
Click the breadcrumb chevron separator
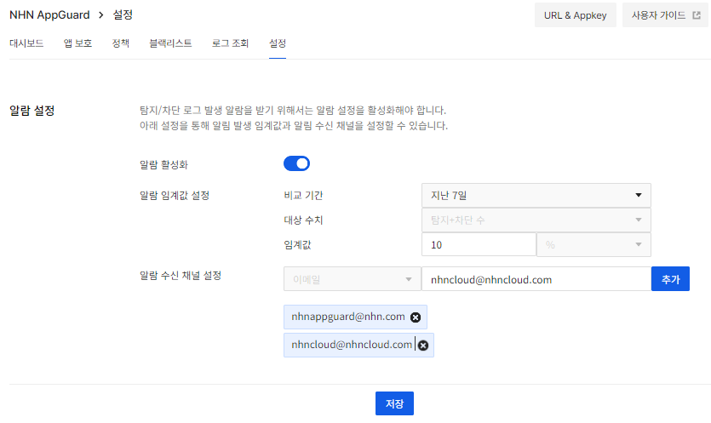coord(101,15)
